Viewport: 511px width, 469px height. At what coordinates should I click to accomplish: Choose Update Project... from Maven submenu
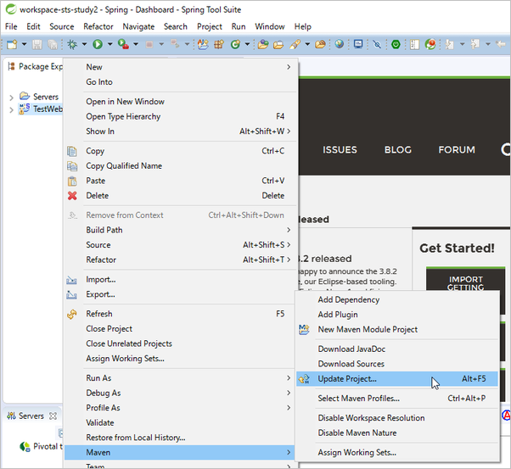[x=347, y=379]
